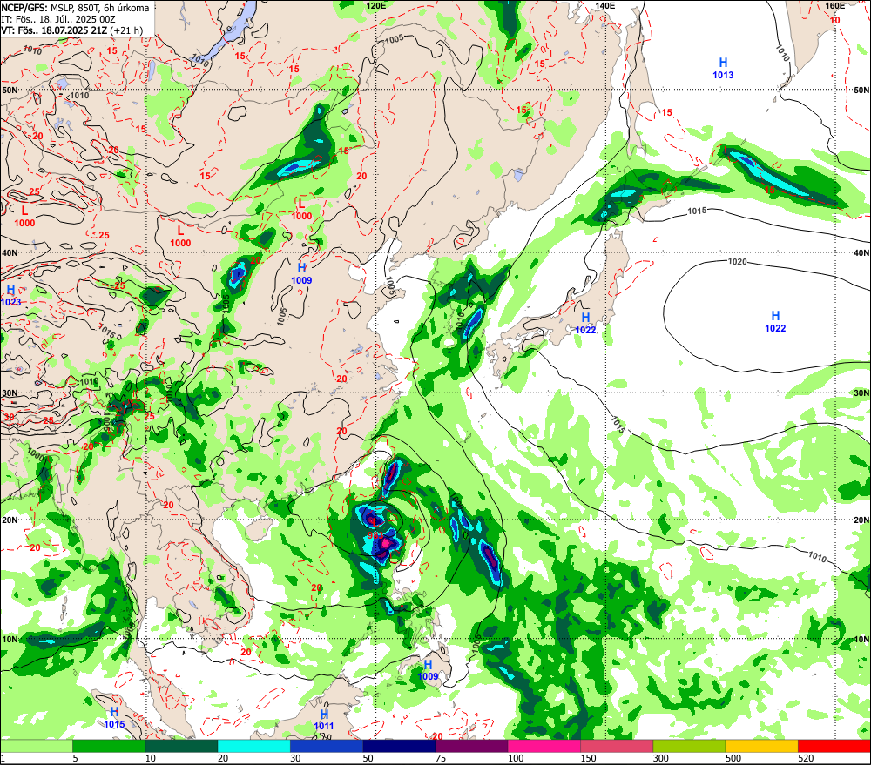This screenshot has width=871, height=765.
Task: Click the 10N label on the left edge
Action: pyautogui.click(x=10, y=639)
